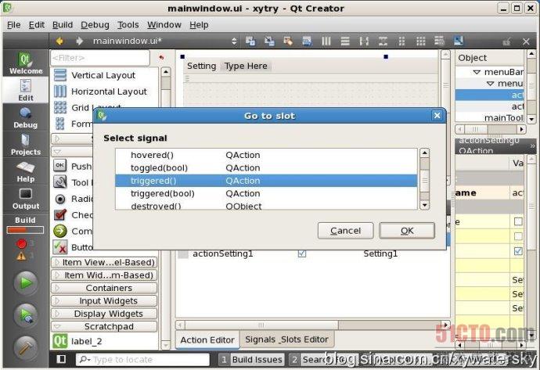The height and width of the screenshot is (370, 540).
Task: Click the build progress bar
Action: click(25, 230)
